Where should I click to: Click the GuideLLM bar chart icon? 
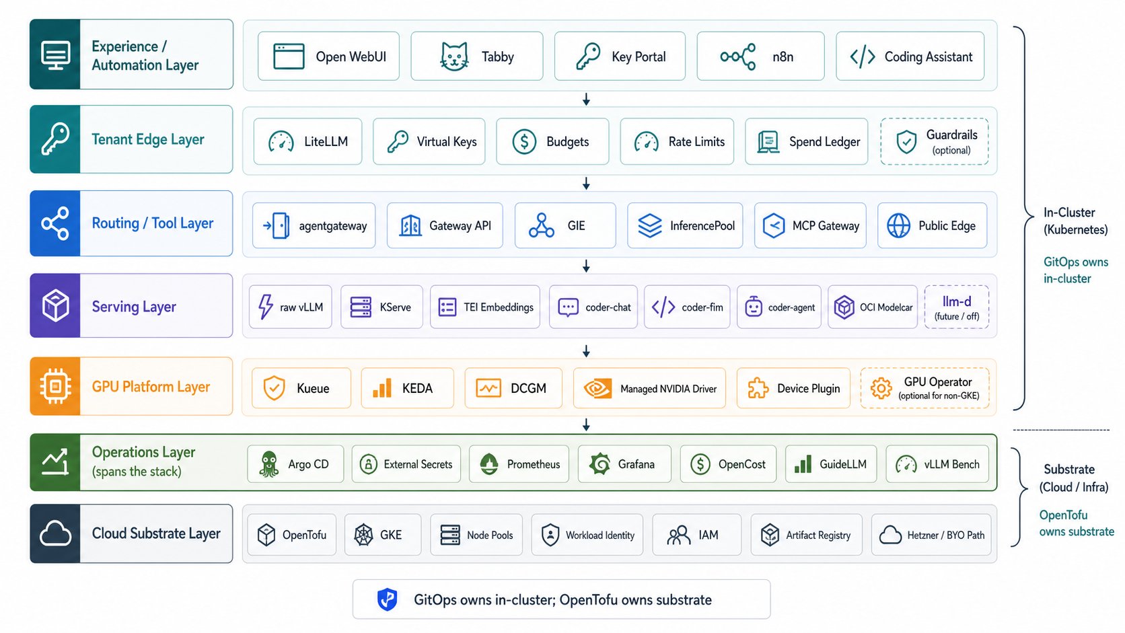pyautogui.click(x=803, y=464)
